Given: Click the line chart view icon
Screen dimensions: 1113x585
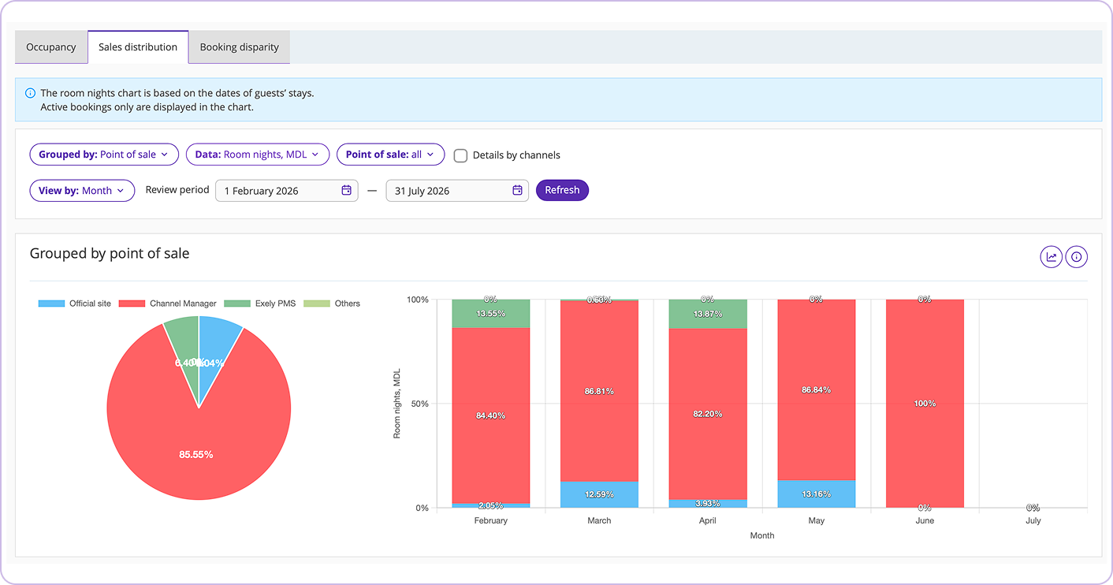Looking at the screenshot, I should point(1051,257).
